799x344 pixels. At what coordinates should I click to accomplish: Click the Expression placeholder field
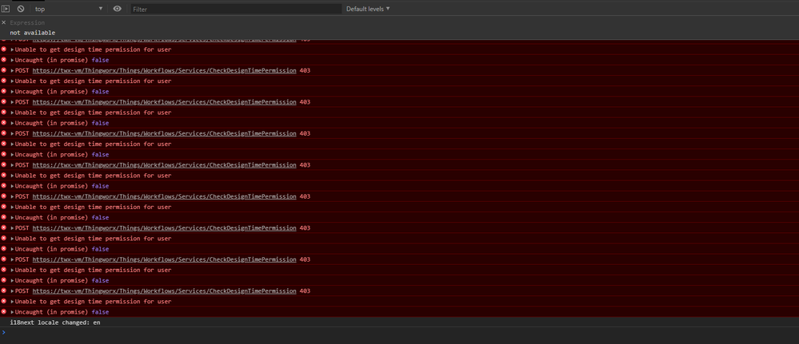pos(27,22)
